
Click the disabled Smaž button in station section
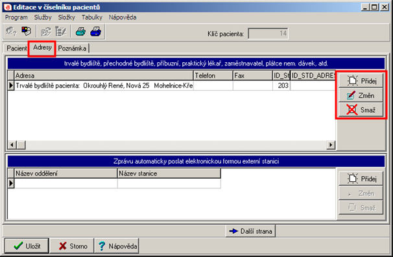click(361, 208)
